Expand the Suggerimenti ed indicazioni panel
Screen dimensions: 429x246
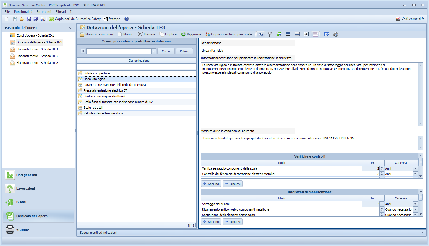423,233
